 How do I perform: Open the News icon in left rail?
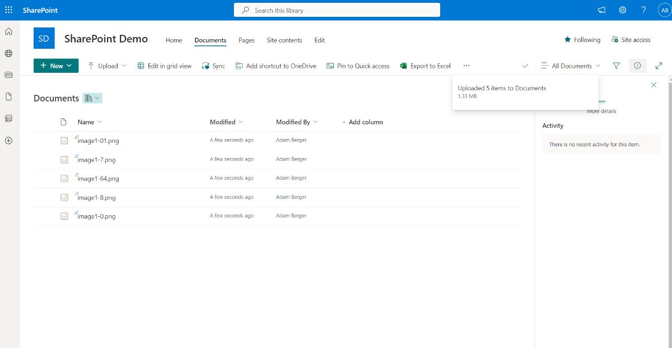pos(8,75)
